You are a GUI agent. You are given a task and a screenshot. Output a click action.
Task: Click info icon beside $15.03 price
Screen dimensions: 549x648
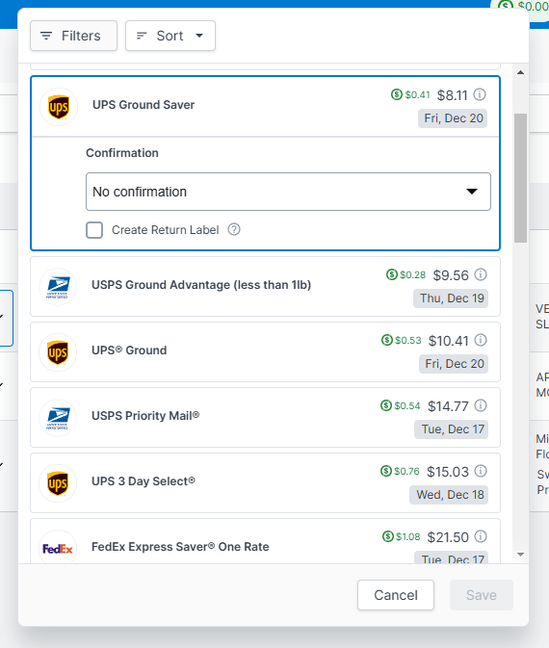coord(481,471)
